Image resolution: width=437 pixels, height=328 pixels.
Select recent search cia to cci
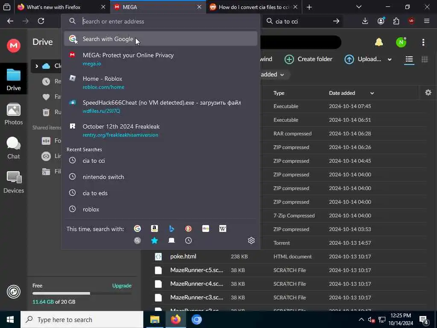(x=160, y=161)
